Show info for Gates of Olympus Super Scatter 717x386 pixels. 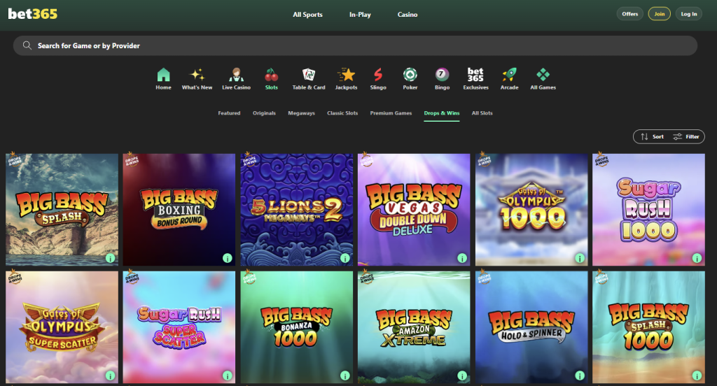point(110,376)
